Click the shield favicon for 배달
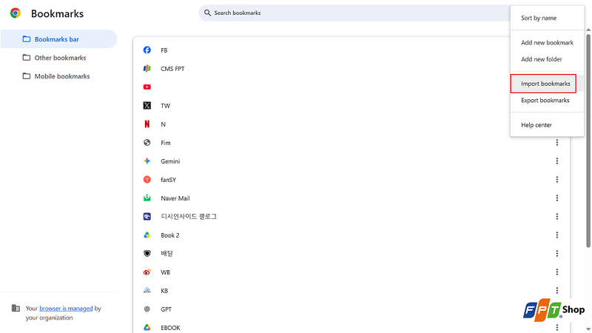 point(147,253)
